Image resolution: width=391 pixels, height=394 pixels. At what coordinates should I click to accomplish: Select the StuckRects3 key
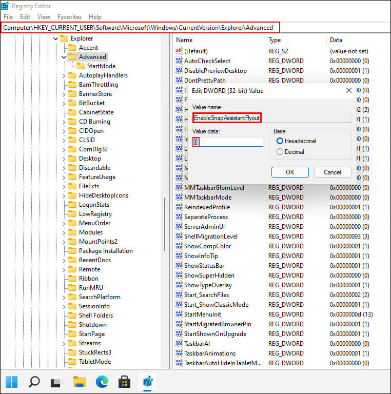95,352
